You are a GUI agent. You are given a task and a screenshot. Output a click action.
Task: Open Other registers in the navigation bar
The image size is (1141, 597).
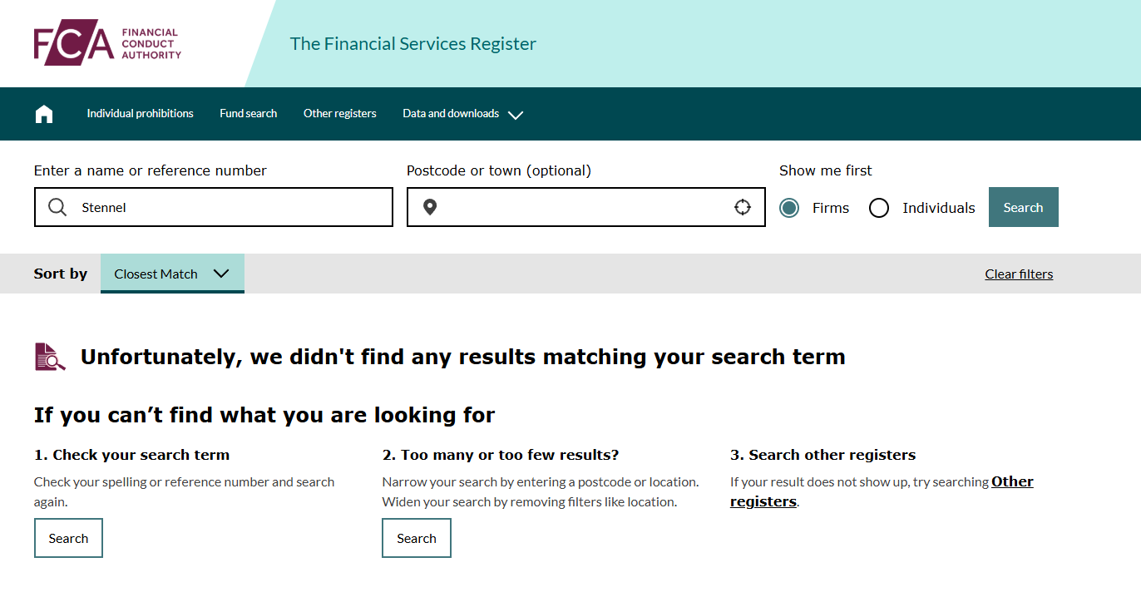pos(339,114)
